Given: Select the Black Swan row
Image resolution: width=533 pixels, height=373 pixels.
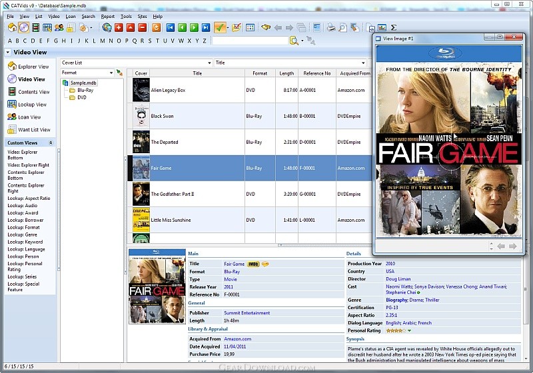Looking at the screenshot, I should 249,116.
